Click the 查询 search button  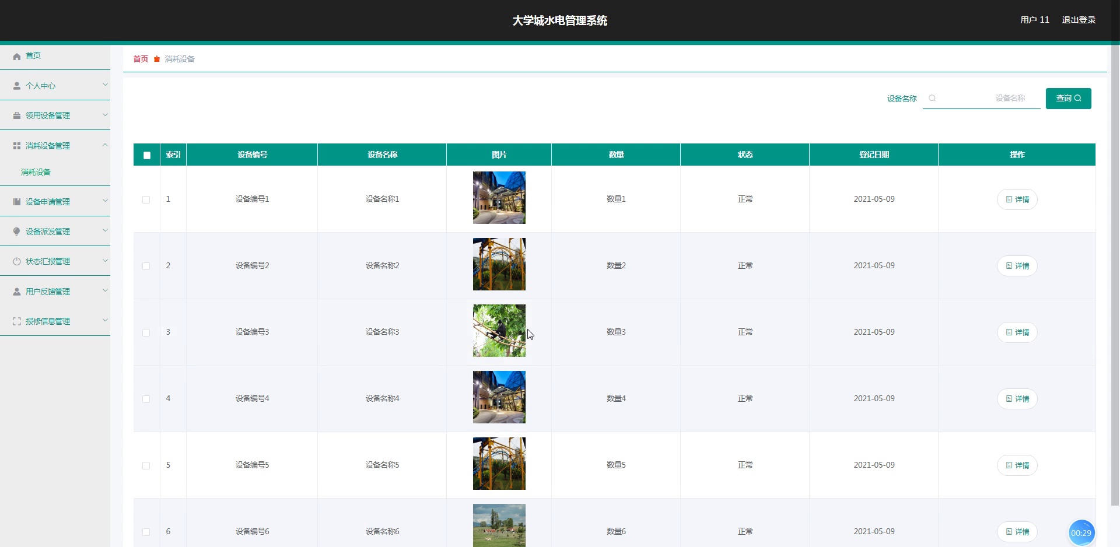click(1068, 99)
